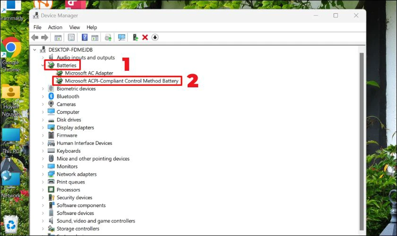Image resolution: width=397 pixels, height=236 pixels.
Task: Select Microsoft AC Adapter device
Action: [89, 73]
